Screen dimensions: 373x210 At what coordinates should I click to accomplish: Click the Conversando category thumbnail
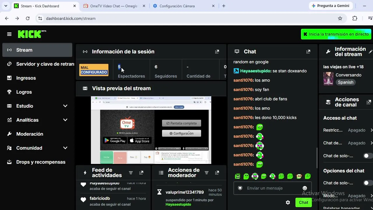328,79
